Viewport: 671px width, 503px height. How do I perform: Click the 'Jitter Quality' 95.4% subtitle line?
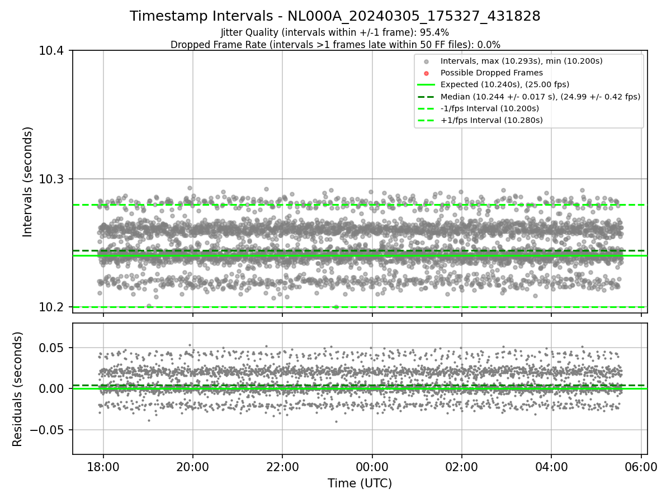(x=335, y=32)
